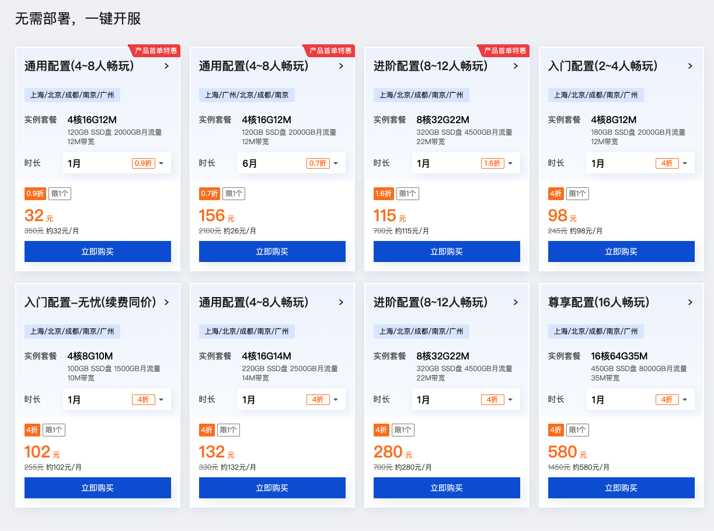
Task: Purchase the 98元 入门配置 plan
Action: 621,251
